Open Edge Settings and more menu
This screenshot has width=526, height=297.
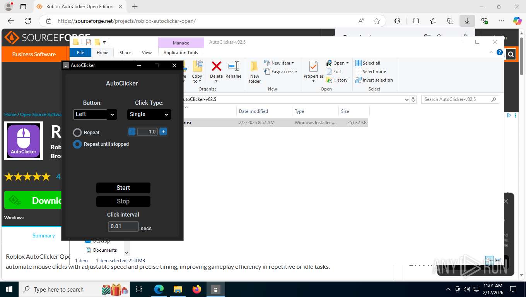501,21
